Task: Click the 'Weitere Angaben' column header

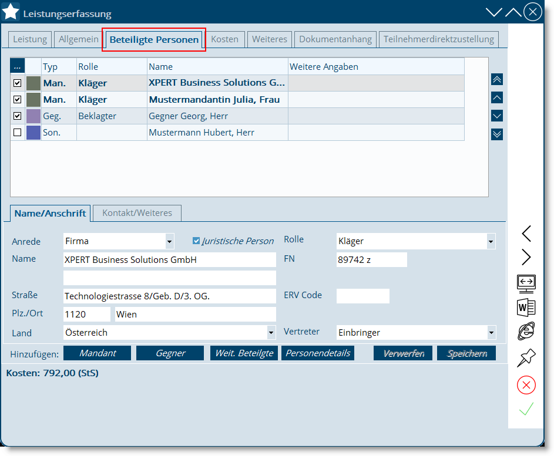Action: coord(376,66)
